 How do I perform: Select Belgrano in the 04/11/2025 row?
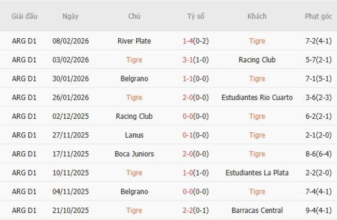pos(134,192)
